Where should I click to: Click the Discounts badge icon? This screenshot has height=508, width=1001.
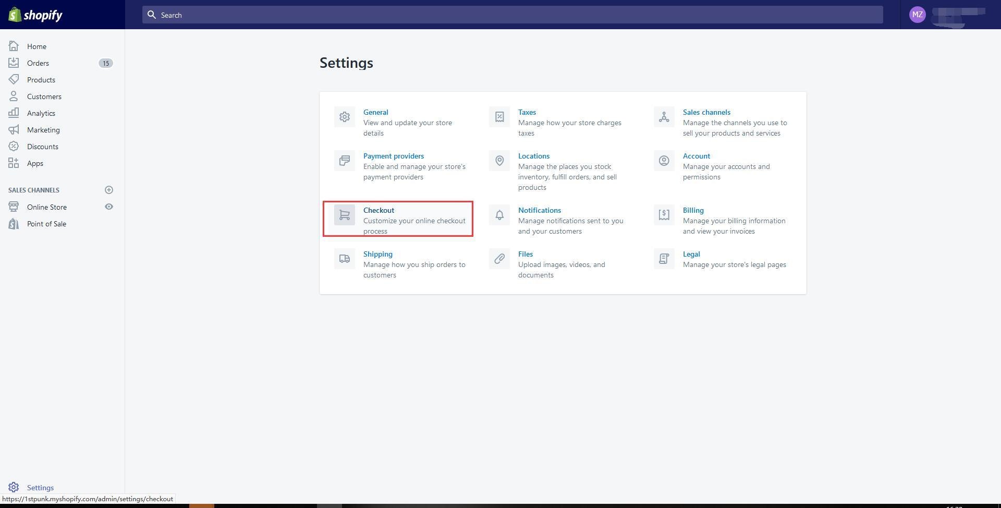click(14, 146)
